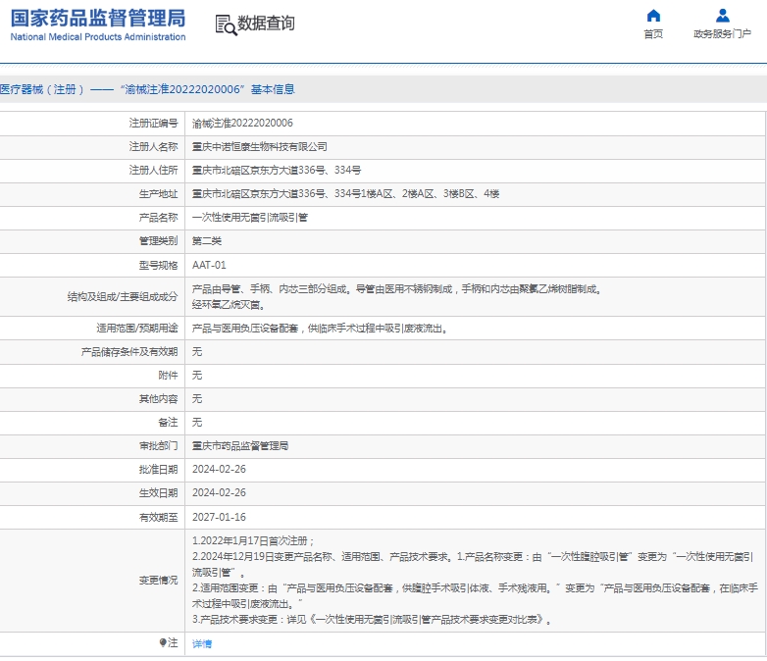Click the 其他内容 field label
This screenshot has height=661, width=767.
pos(158,399)
